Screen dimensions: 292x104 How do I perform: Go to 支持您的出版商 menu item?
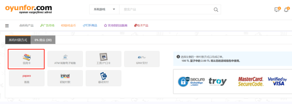coord(116,26)
